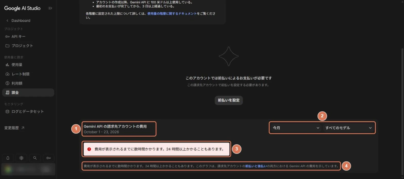Open the API キー page
404x179 pixels.
(15, 37)
